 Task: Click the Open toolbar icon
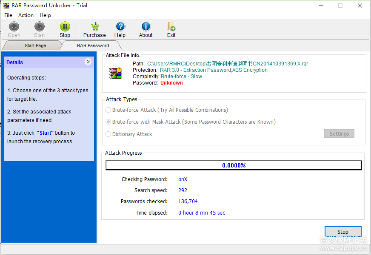[x=14, y=27]
